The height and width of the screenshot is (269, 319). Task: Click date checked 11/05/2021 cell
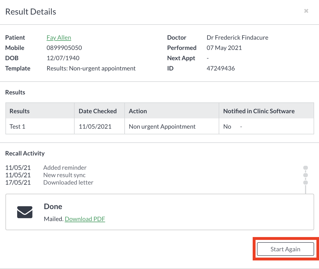(99, 126)
